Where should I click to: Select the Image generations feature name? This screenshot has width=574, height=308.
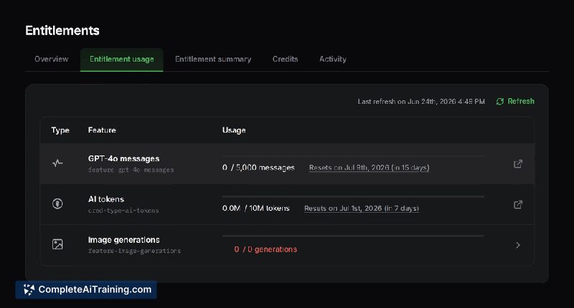pos(123,240)
